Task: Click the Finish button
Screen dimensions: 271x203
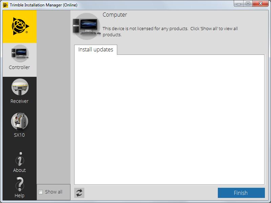Action: point(241,193)
